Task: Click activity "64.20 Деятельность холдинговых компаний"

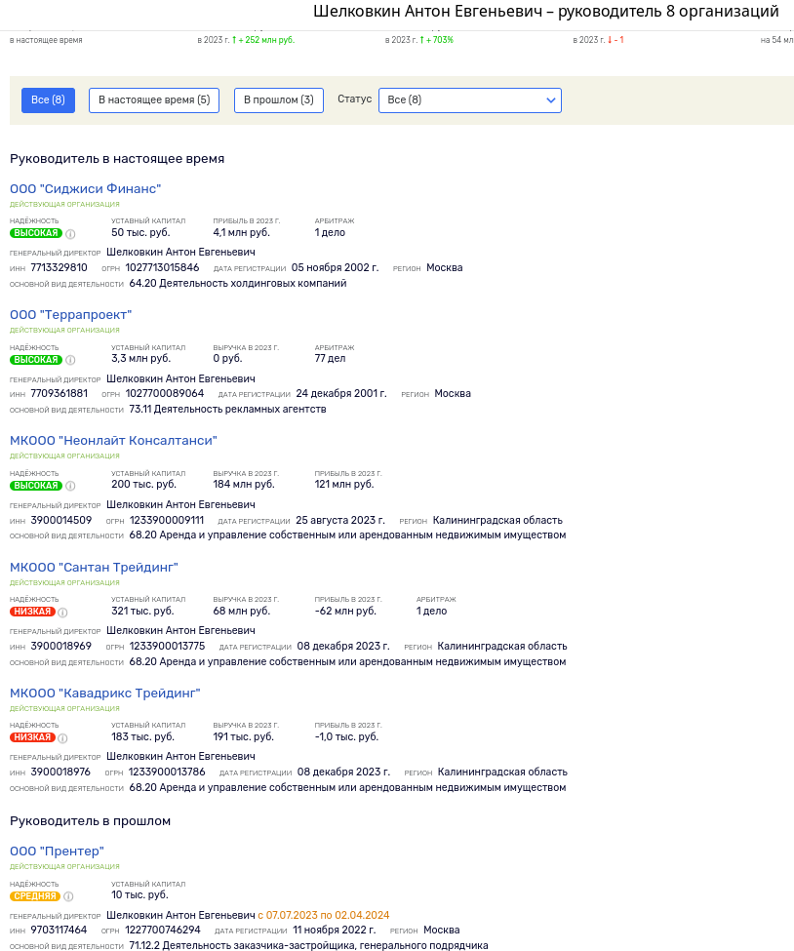Action: coord(238,283)
